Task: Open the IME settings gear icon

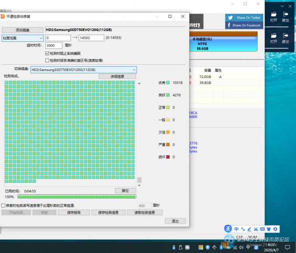Action: click(x=275, y=229)
